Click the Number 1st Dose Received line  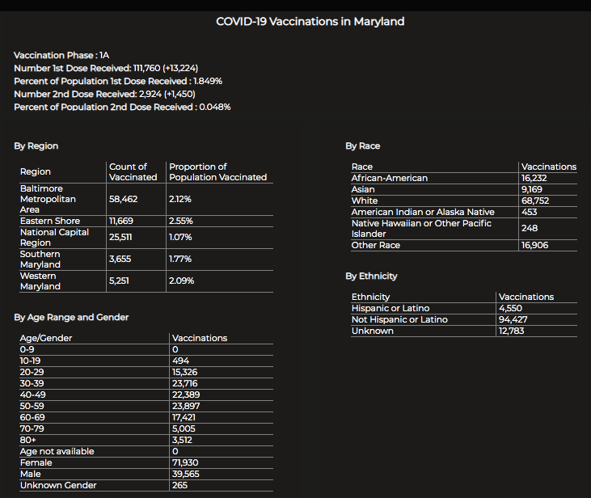106,68
